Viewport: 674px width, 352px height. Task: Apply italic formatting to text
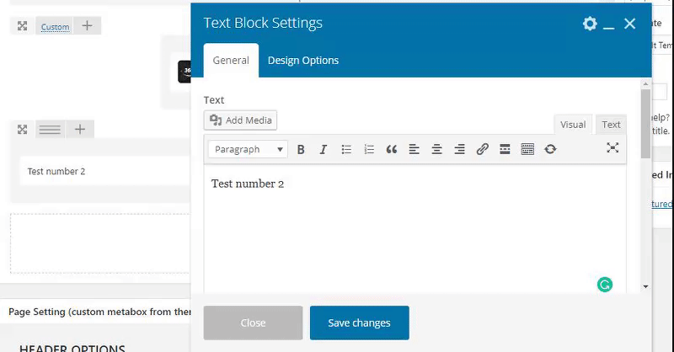point(323,149)
